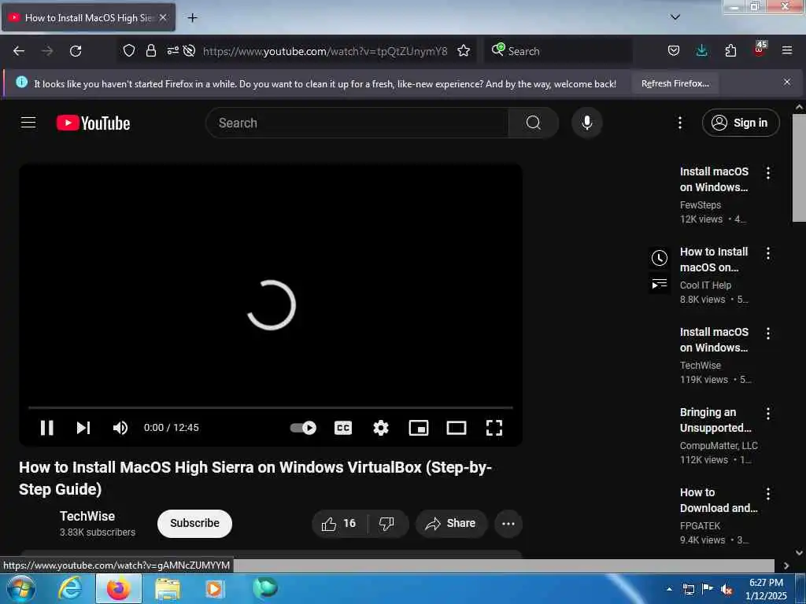Show hidden tray icons arrow
The width and height of the screenshot is (806, 604).
[x=669, y=589]
